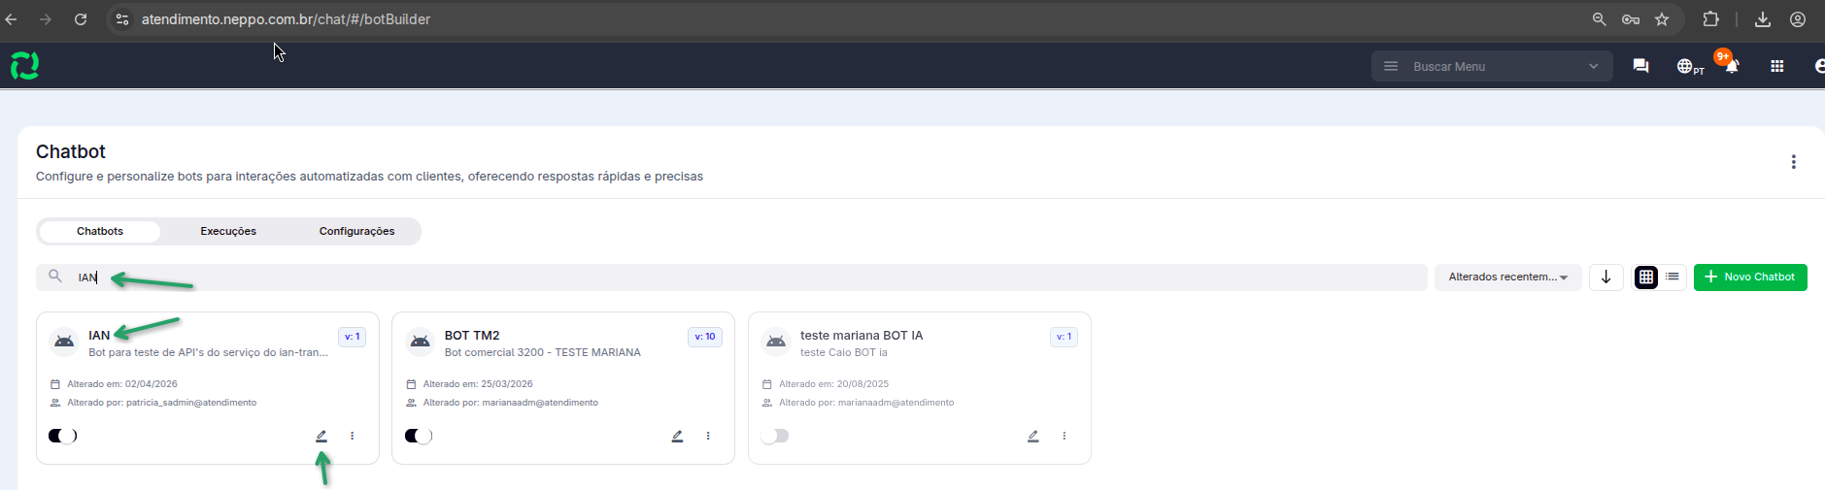The height and width of the screenshot is (490, 1825).
Task: Switch to the Execuções tab
Action: (228, 231)
